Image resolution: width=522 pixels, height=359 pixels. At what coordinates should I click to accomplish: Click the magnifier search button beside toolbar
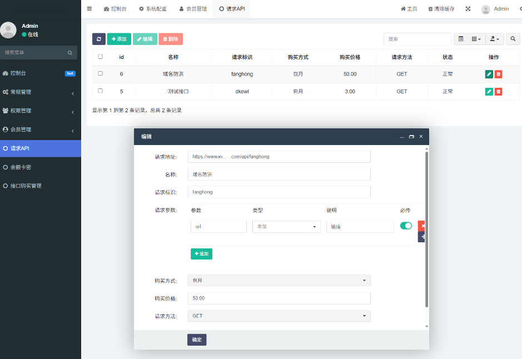click(x=513, y=39)
